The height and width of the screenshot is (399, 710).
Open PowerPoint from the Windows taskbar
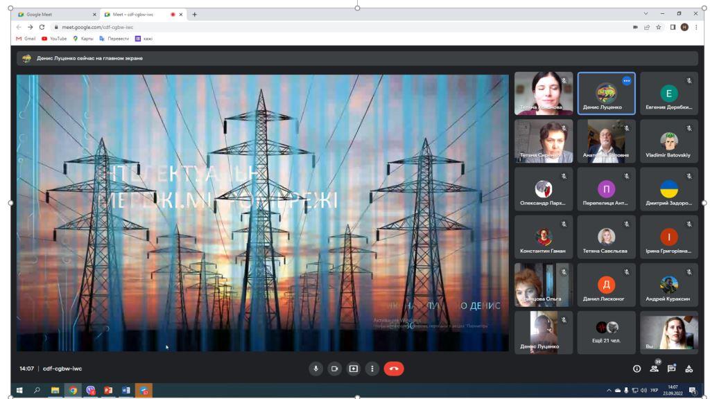(108, 391)
